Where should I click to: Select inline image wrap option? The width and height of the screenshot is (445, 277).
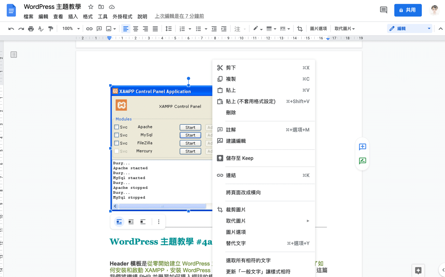coord(119,222)
